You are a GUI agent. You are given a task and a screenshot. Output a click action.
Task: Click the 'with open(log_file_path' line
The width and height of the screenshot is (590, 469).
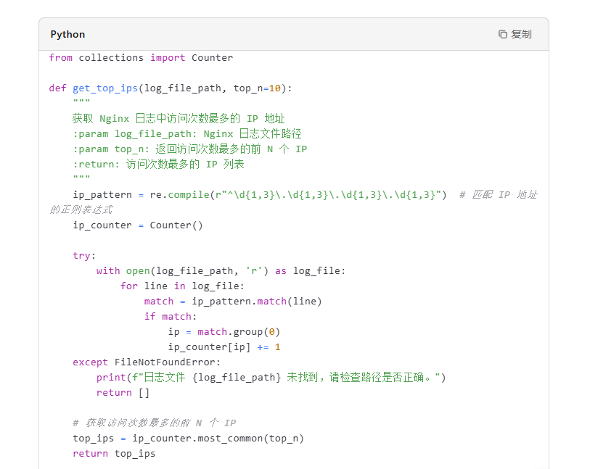pos(221,270)
